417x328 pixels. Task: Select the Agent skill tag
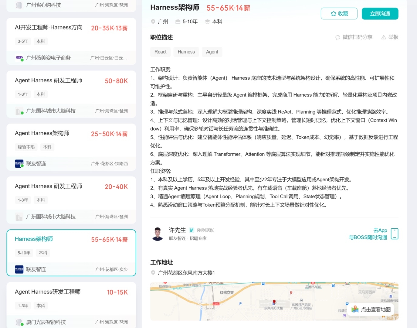pos(212,52)
